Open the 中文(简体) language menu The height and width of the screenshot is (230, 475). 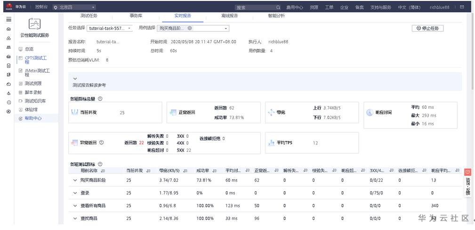point(409,7)
